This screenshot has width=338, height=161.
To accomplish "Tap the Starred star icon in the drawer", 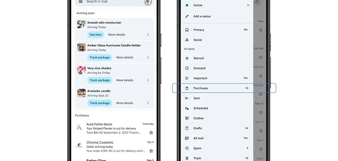I will coord(187,58).
